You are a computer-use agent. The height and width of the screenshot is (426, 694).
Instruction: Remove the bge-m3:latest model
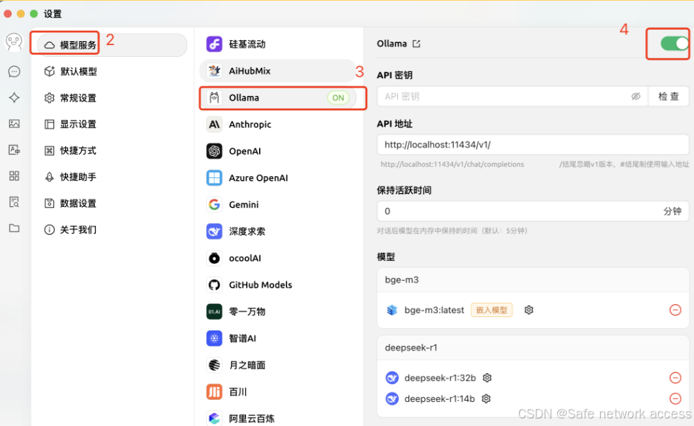tap(675, 310)
